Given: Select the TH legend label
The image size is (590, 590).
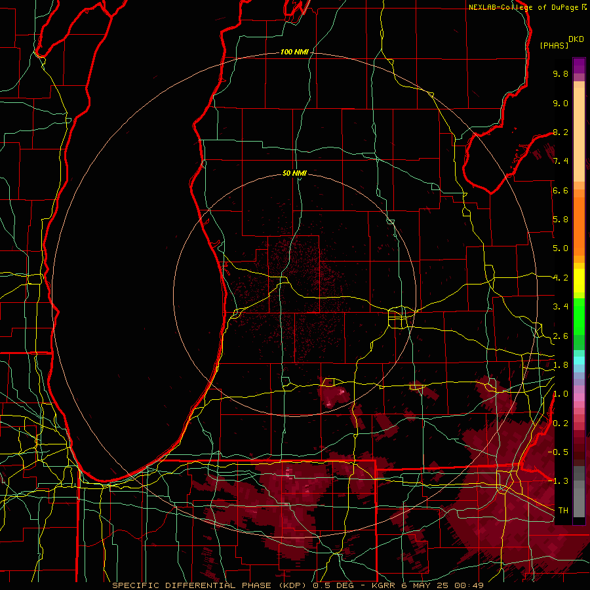Looking at the screenshot, I should coord(563,511).
